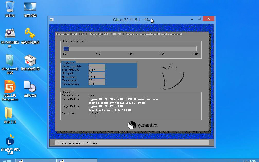This screenshot has height=162, width=259.
Task: Click the Progress Indicator bar
Action: (x=130, y=48)
